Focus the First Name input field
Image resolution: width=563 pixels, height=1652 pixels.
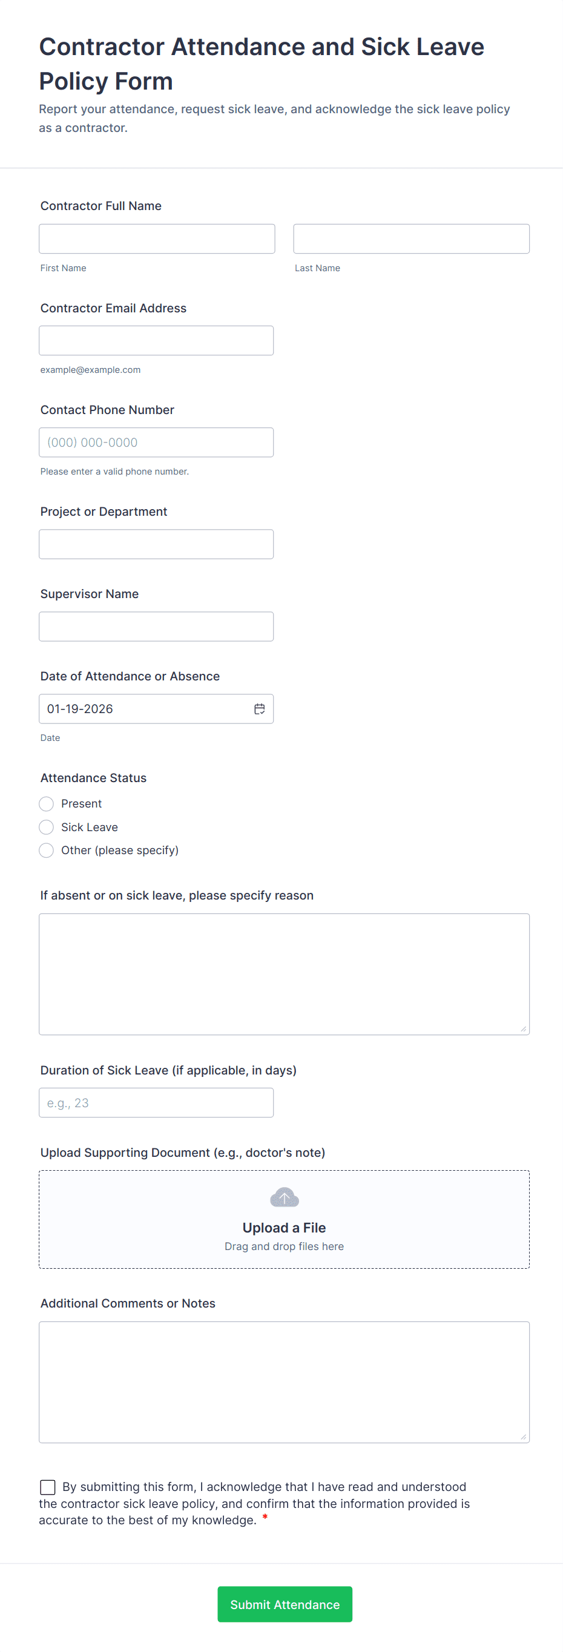coord(157,239)
